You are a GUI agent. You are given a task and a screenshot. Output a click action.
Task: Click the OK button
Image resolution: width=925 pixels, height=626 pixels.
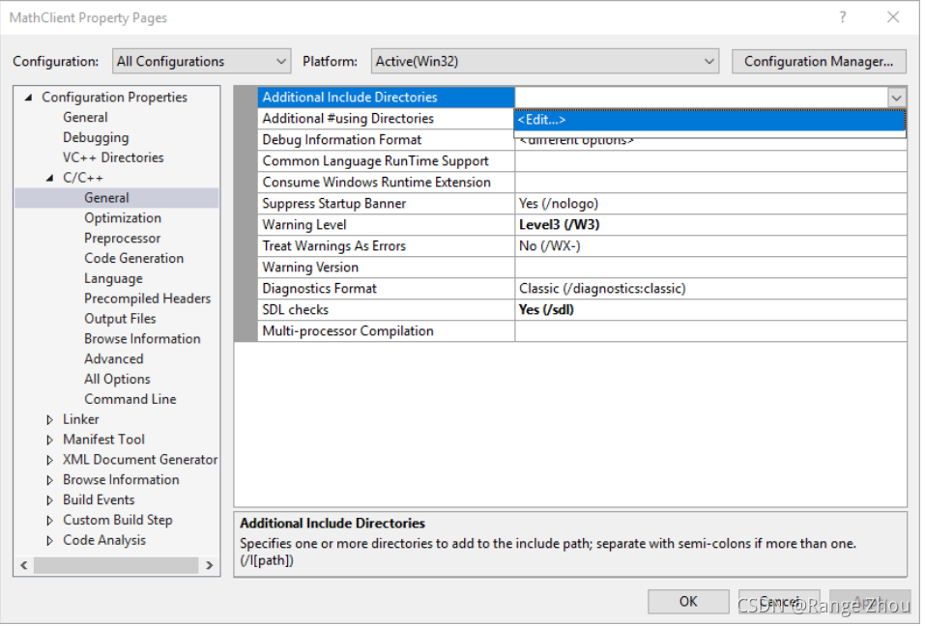[688, 601]
